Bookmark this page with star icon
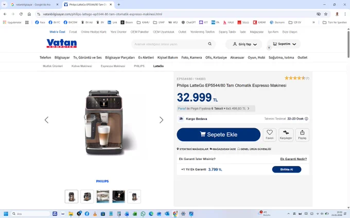This screenshot has width=350, height=218. (326, 14)
